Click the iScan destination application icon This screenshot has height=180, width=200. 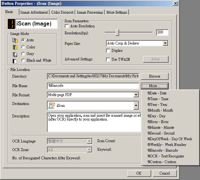click(51, 106)
